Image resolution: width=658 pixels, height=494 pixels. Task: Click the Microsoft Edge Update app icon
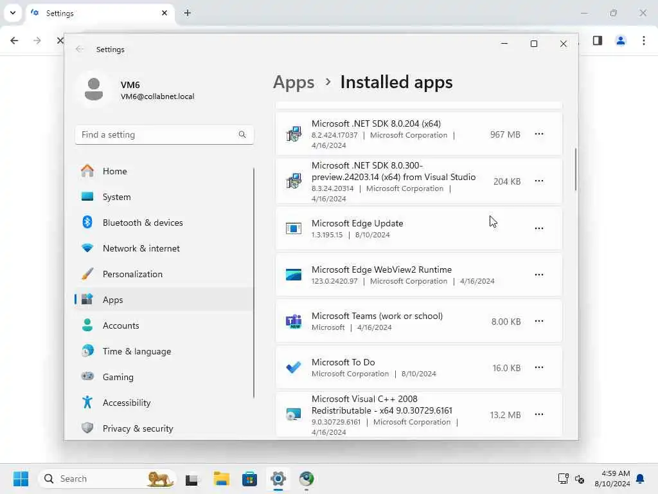(293, 228)
